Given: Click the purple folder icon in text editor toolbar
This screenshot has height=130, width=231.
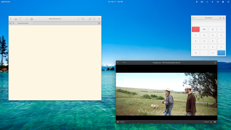Looking at the screenshot, I should pos(32,19).
